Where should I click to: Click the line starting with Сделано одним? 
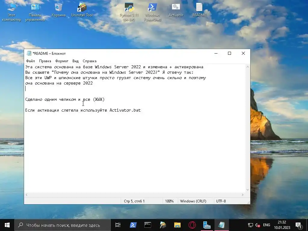click(x=65, y=99)
